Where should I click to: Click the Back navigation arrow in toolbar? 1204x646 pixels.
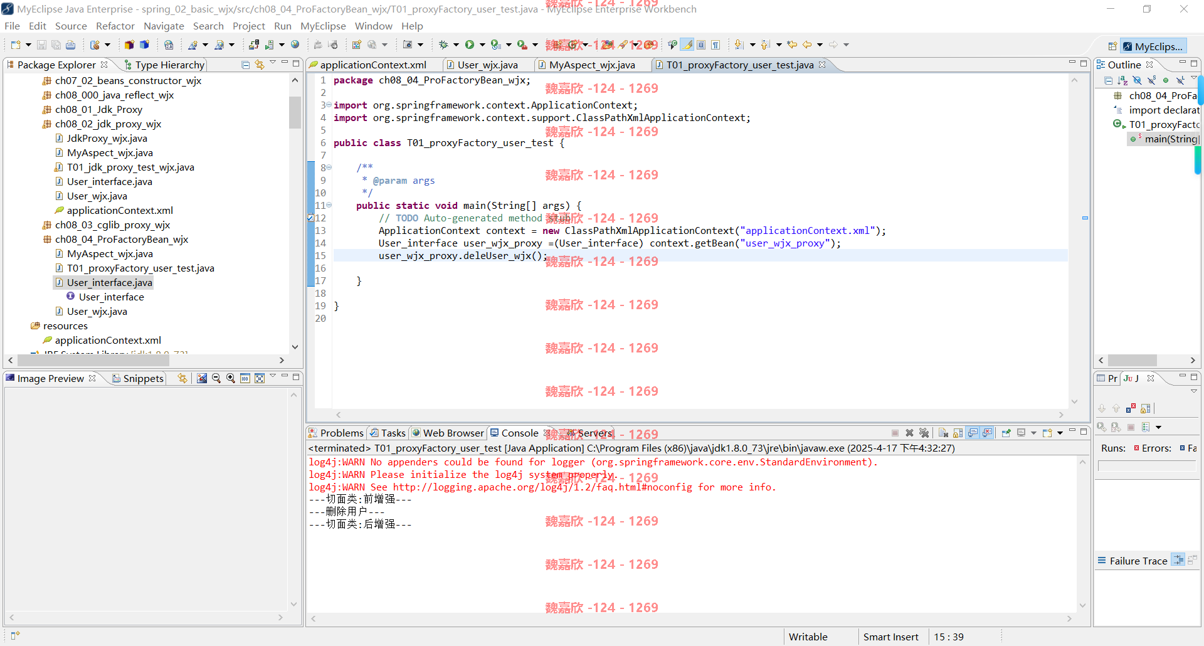(807, 45)
